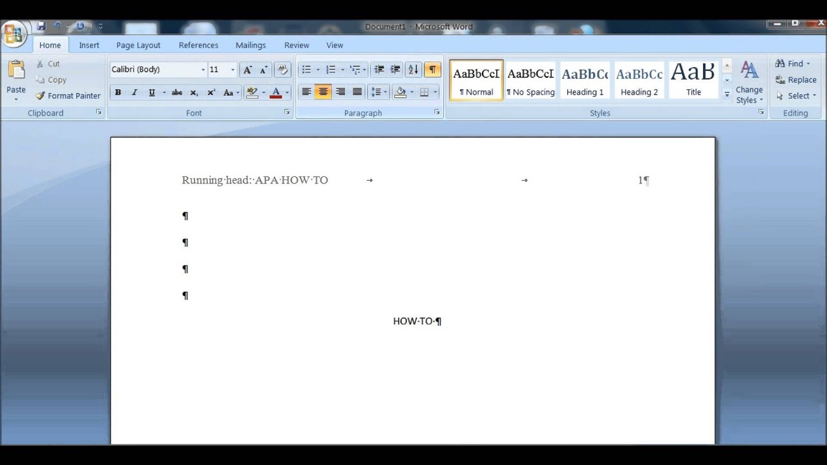
Task: Launch the Paragraph dialog box
Action: [x=437, y=112]
